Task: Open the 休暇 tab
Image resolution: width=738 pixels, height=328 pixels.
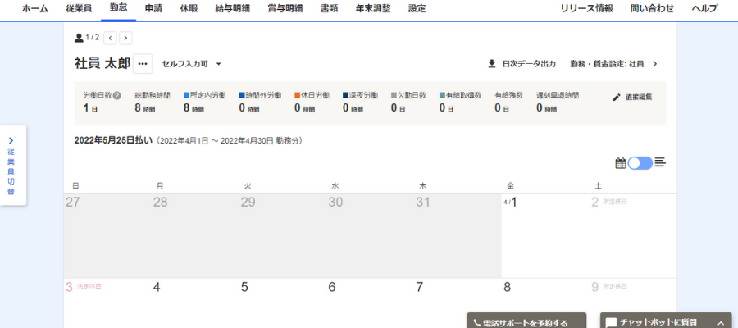Action: coord(189,9)
